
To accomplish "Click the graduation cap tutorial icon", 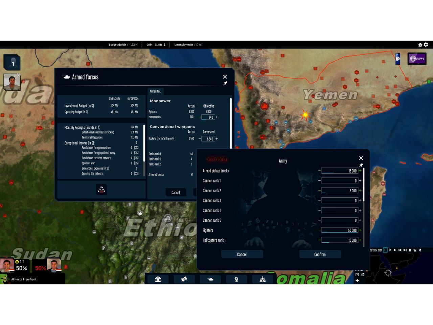I will (420, 45).
